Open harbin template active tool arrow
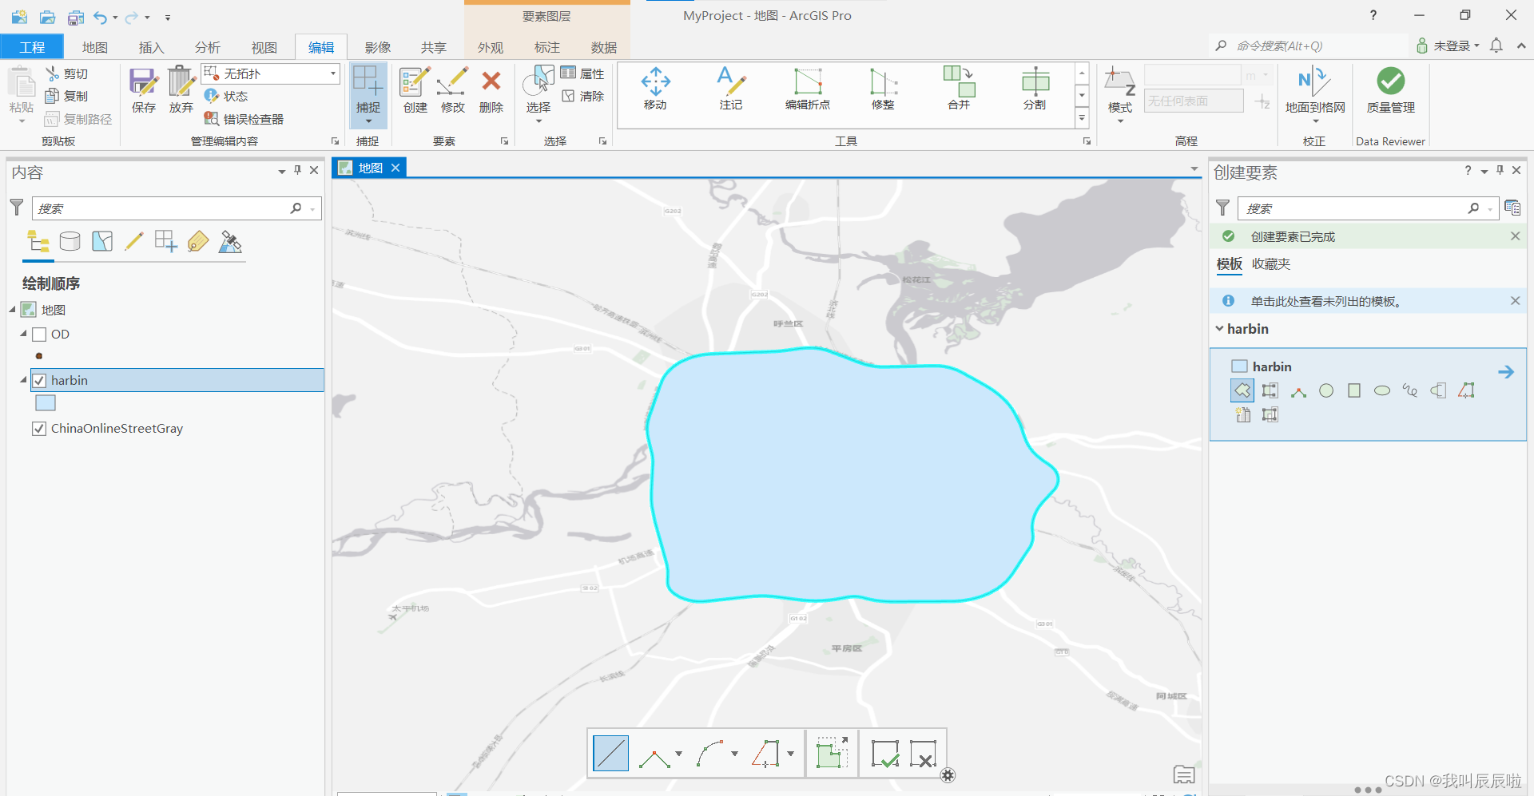This screenshot has height=796, width=1534. (x=1506, y=372)
